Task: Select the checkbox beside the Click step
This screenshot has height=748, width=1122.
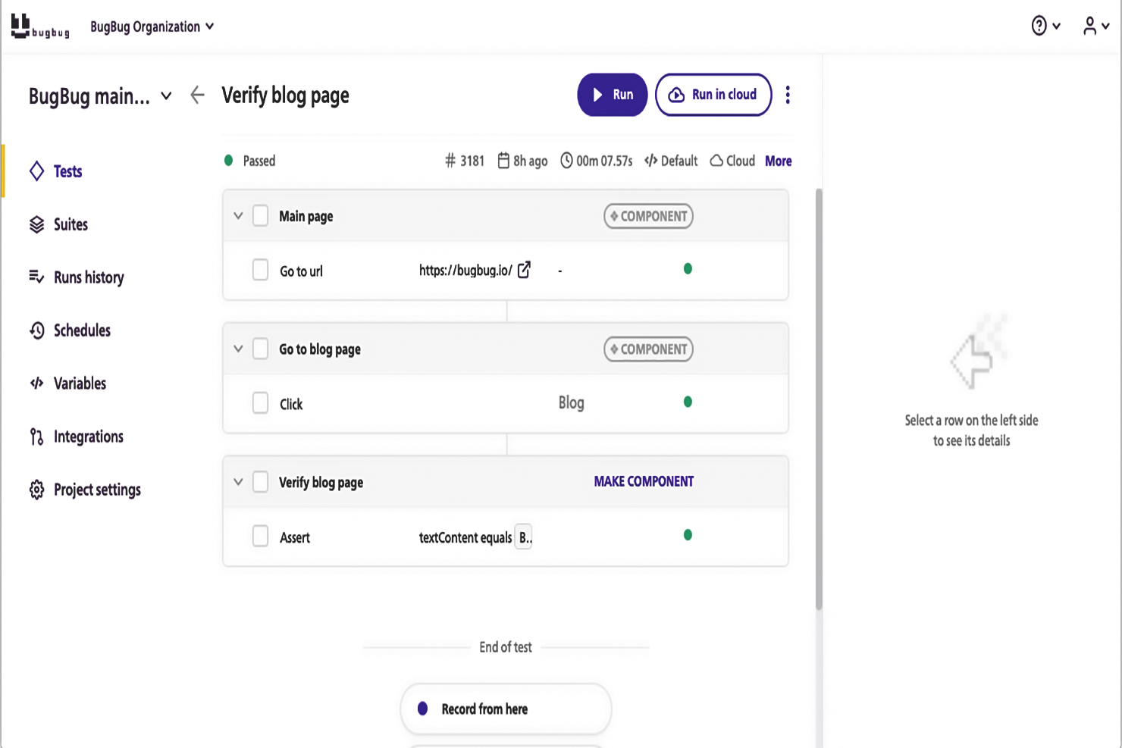Action: [261, 402]
